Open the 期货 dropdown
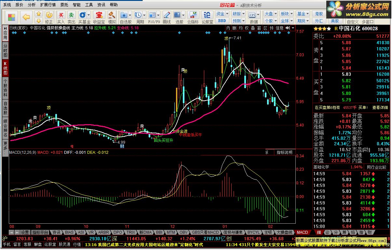The width and height of the screenshot is (392, 250). pos(303,20)
